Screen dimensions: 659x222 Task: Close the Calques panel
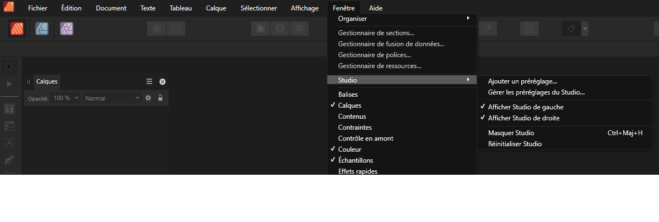pyautogui.click(x=162, y=82)
